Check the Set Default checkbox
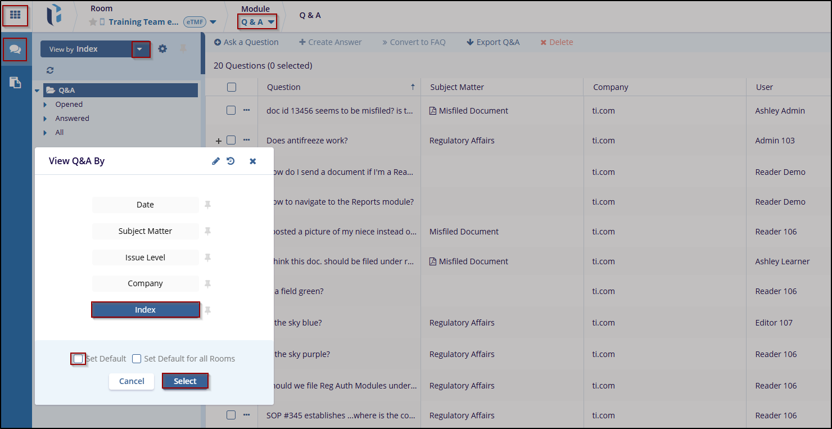Image resolution: width=832 pixels, height=429 pixels. coord(78,359)
